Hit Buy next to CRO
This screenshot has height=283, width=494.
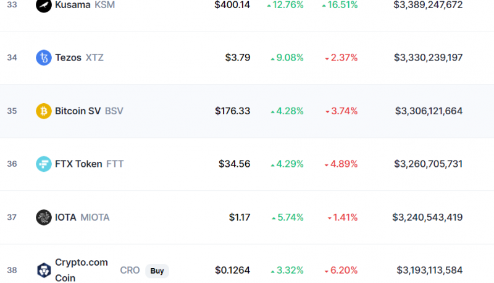[x=157, y=271]
